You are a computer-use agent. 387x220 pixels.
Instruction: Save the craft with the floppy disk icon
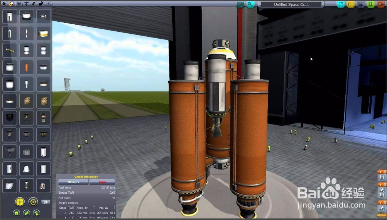tap(361, 4)
